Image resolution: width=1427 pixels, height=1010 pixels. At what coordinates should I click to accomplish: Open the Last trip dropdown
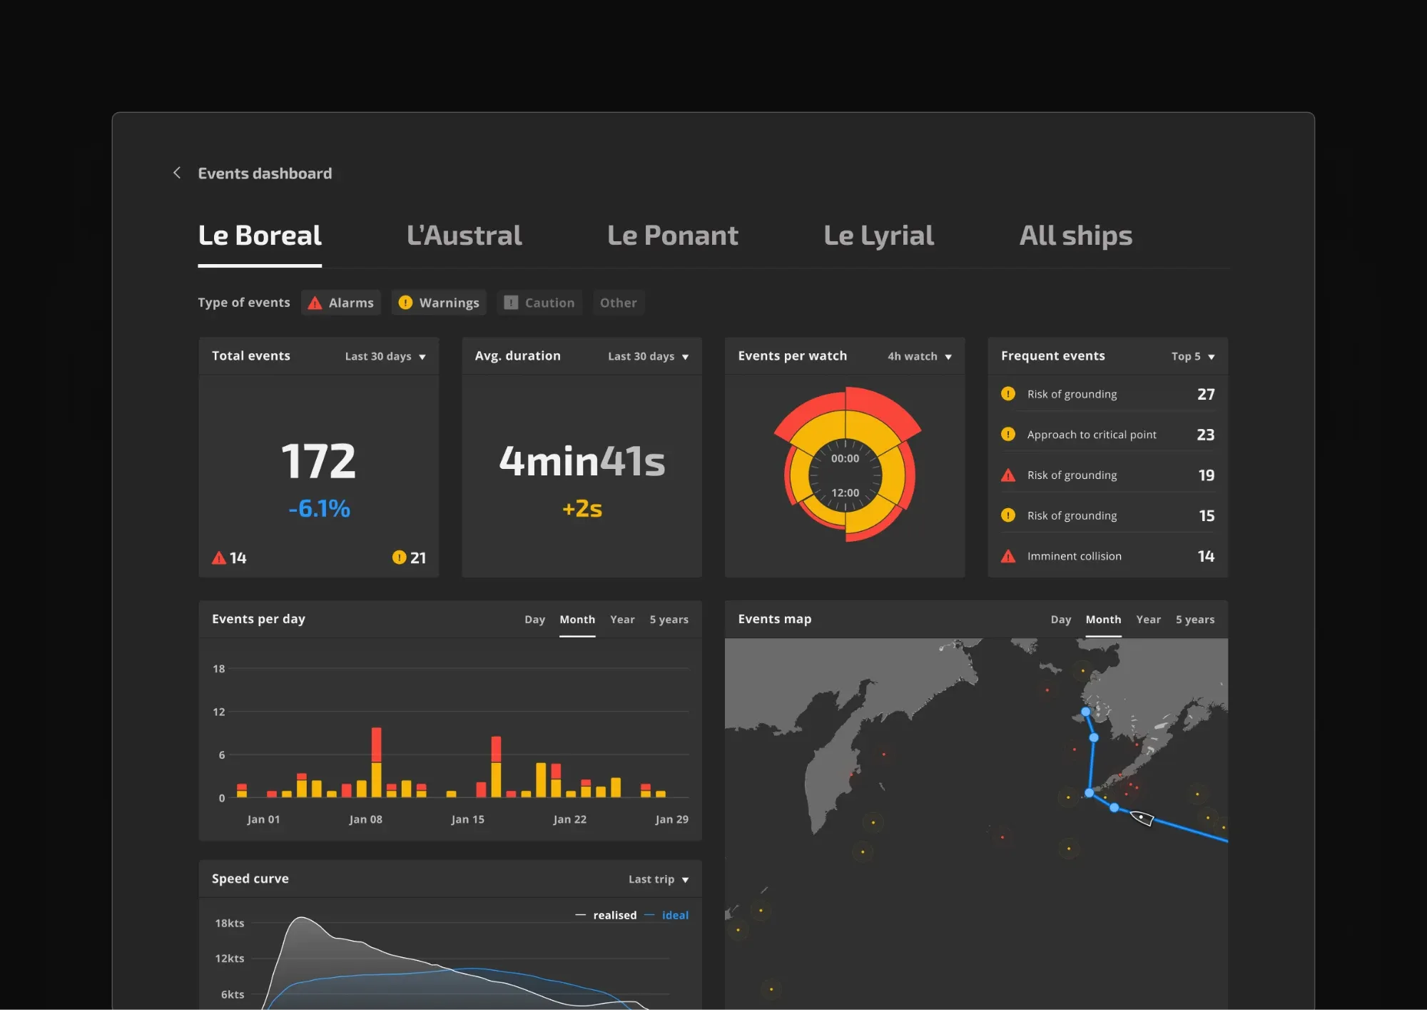tap(659, 879)
